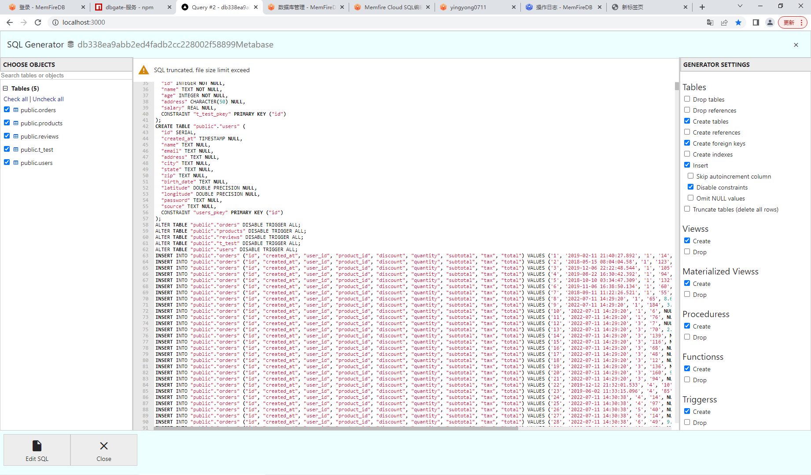Click the database icon beside SQL Generator title

[70, 44]
